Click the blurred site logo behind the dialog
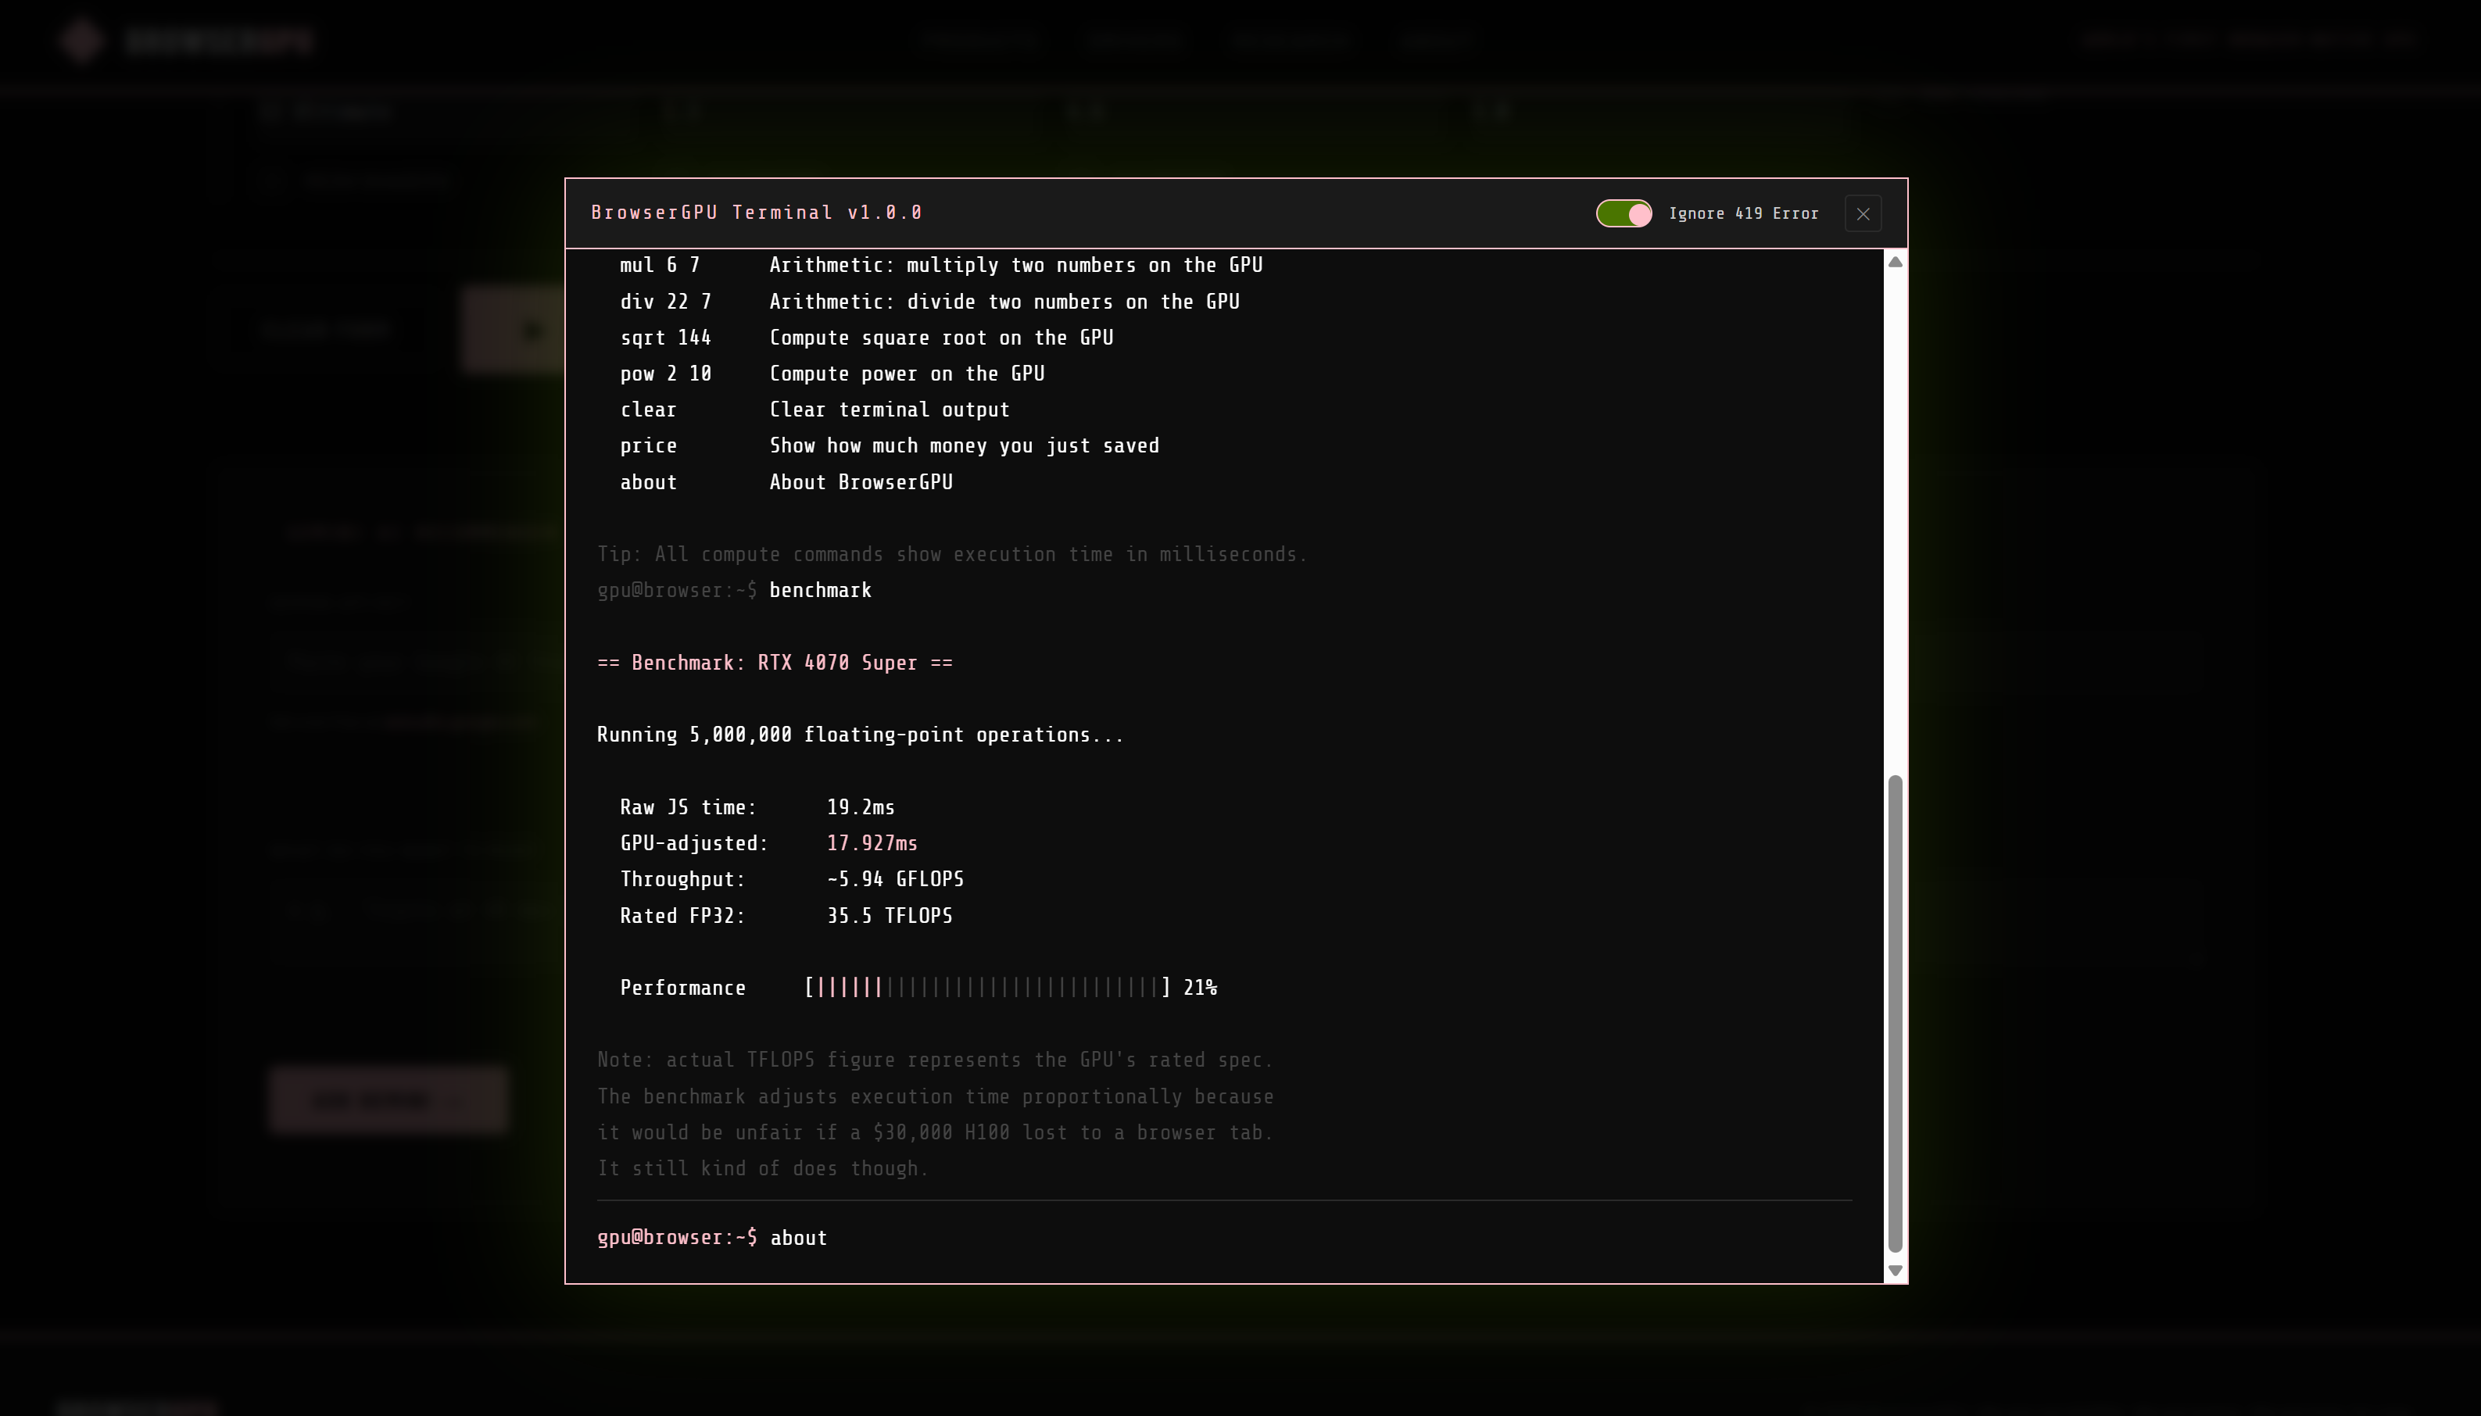This screenshot has height=1416, width=2481. pyautogui.click(x=83, y=40)
